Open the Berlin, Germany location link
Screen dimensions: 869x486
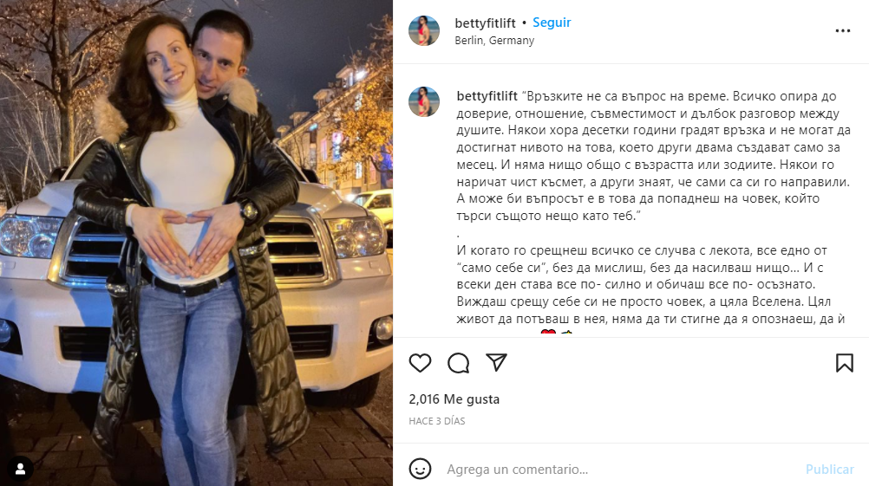(494, 41)
